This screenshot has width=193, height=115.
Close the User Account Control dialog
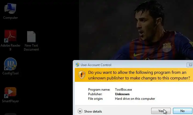point(190,65)
